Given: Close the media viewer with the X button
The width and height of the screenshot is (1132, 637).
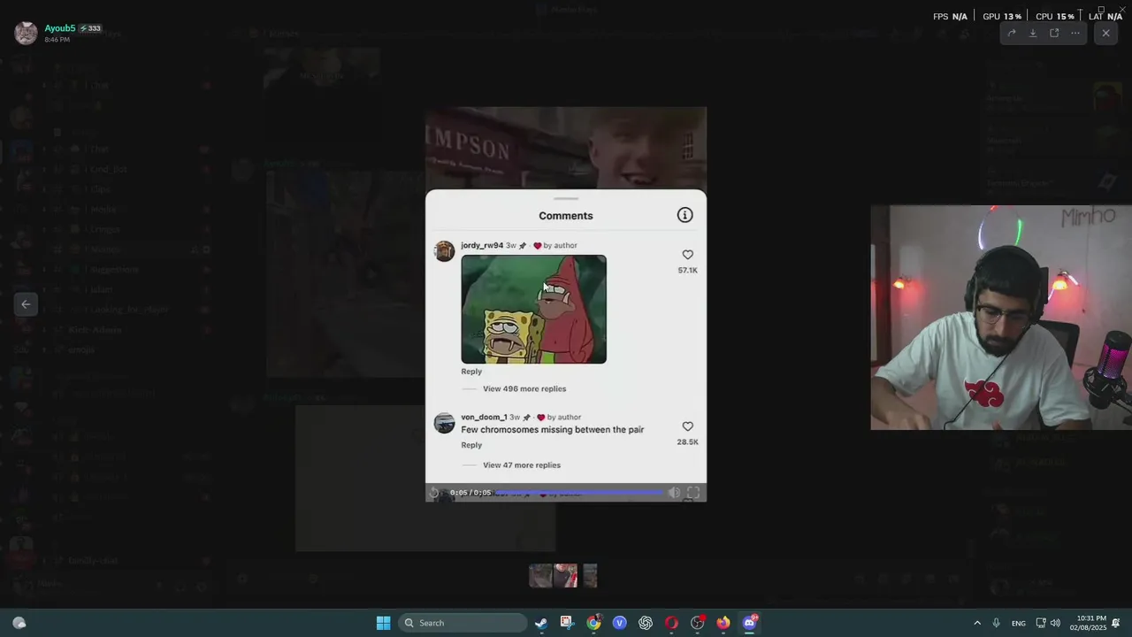Looking at the screenshot, I should point(1105,34).
